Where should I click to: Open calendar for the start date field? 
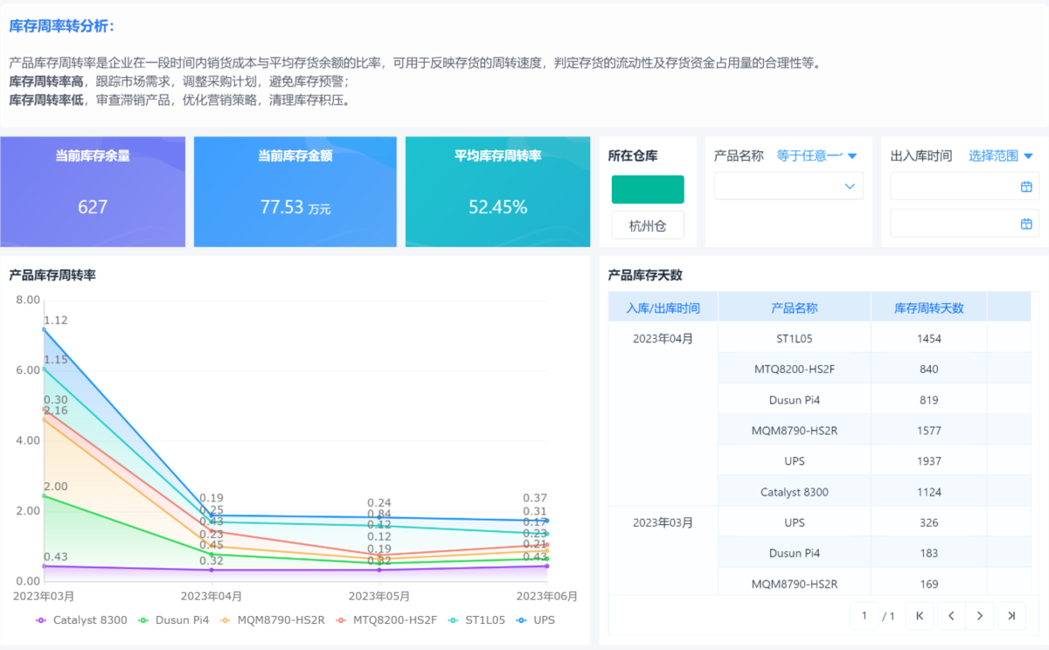(1026, 186)
